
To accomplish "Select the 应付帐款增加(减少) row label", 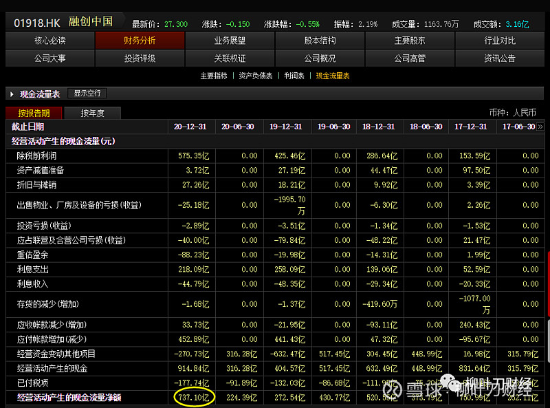I will coord(52,339).
